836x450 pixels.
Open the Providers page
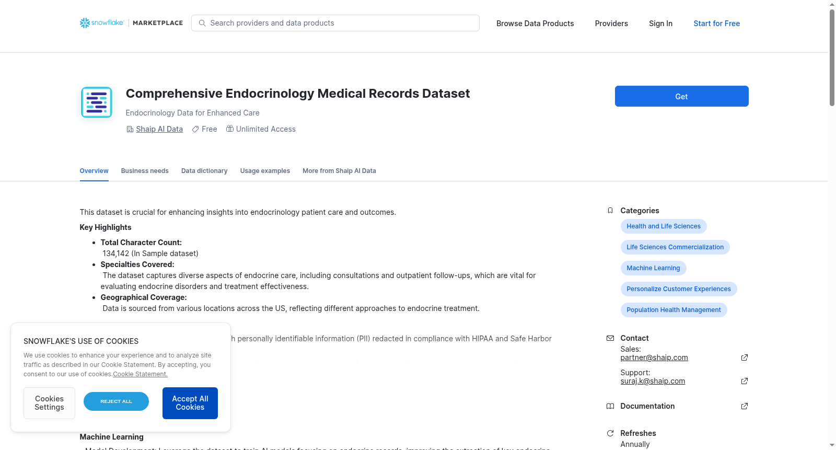[611, 24]
